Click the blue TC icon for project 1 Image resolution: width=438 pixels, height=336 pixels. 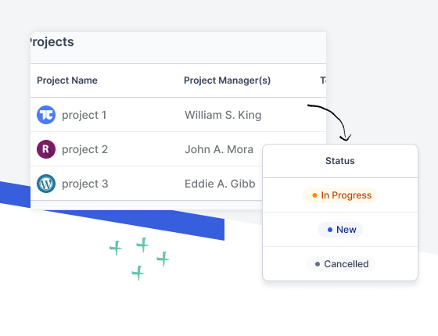pyautogui.click(x=46, y=115)
